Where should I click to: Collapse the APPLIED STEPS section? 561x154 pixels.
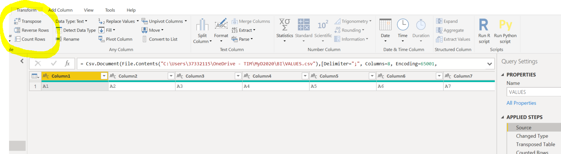click(x=502, y=117)
